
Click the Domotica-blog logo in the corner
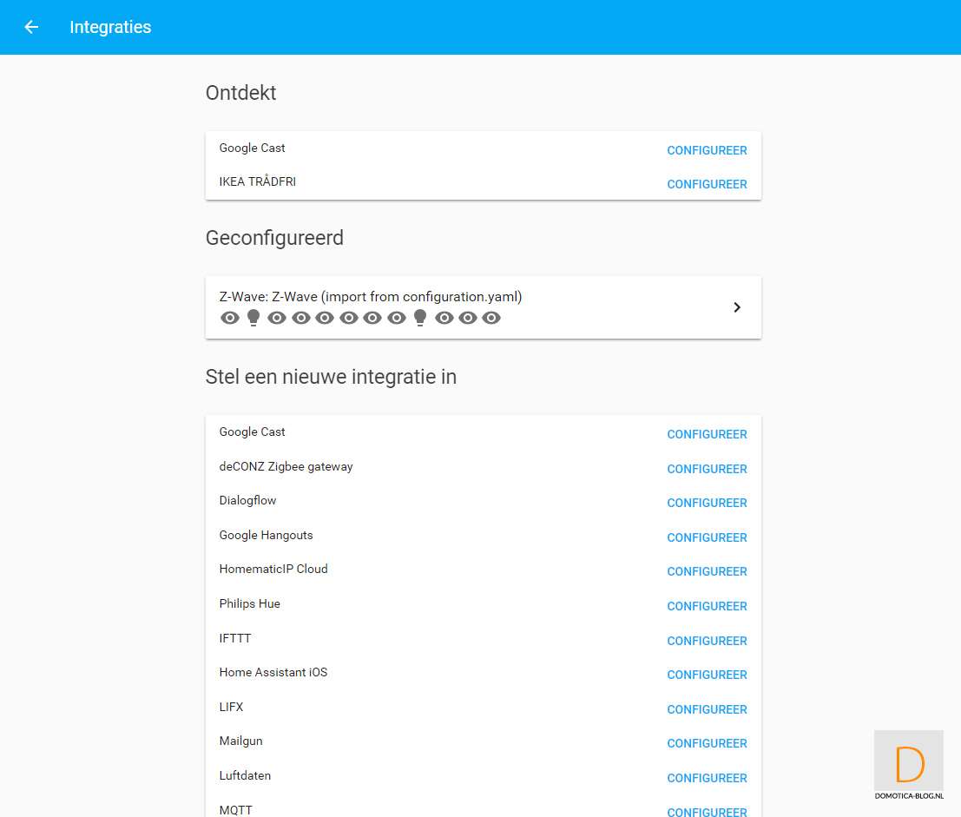pos(909,765)
